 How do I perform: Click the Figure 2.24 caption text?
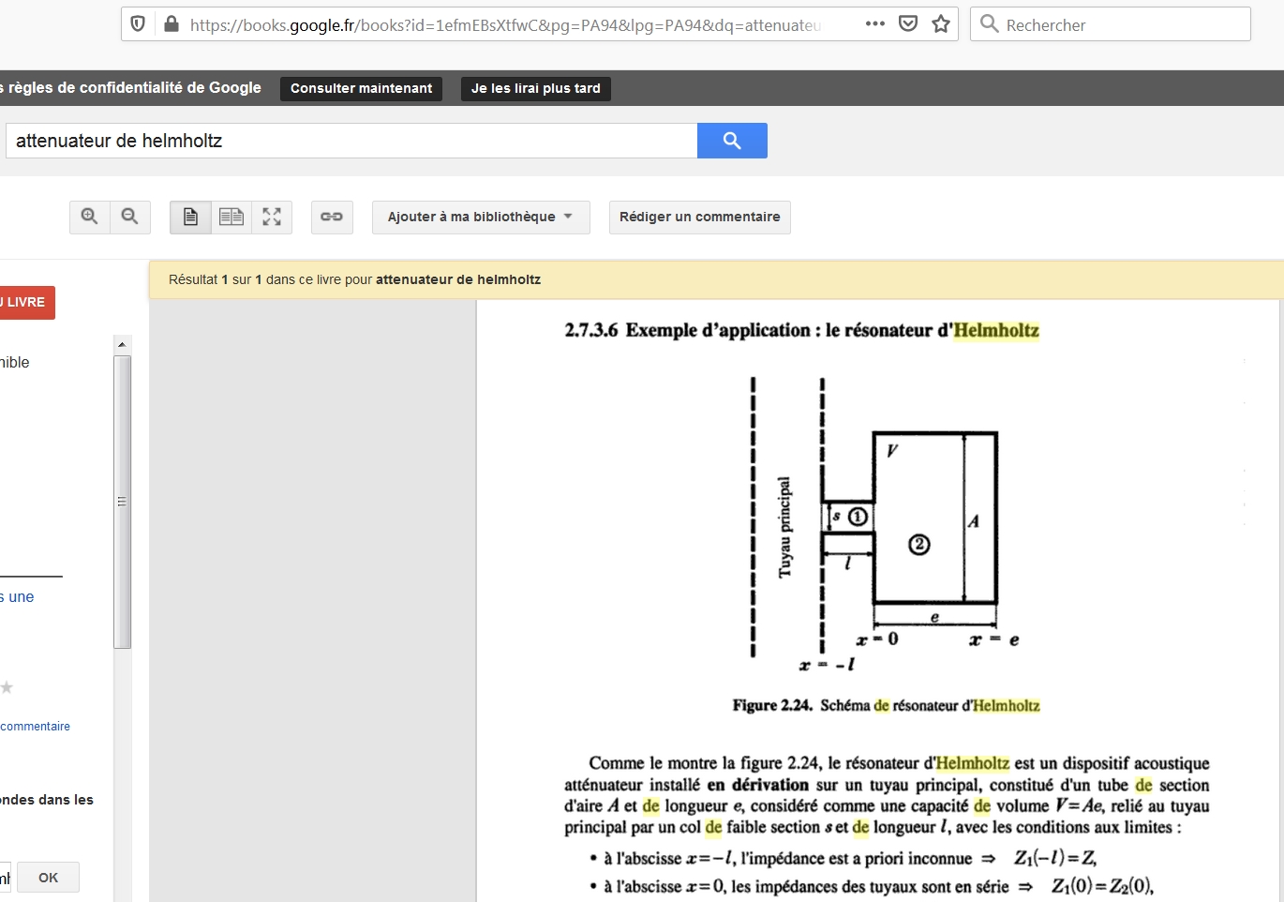(886, 705)
